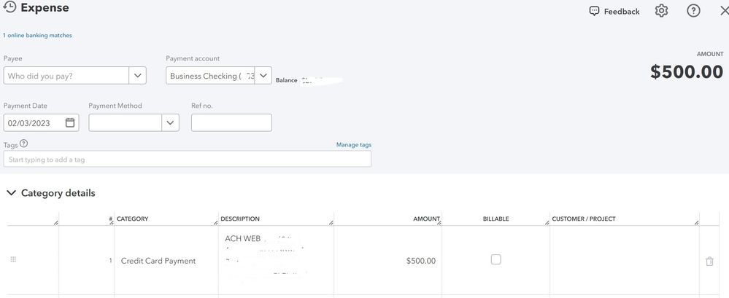Expand the Payee dropdown arrow
This screenshot has height=298, width=729.
coord(138,76)
